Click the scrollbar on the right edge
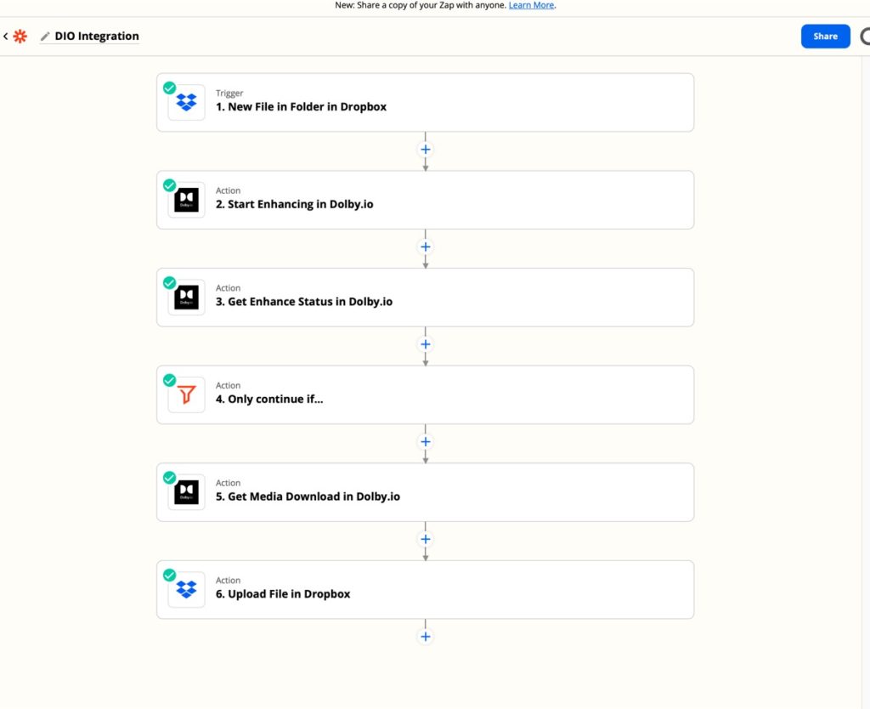 coord(866,382)
